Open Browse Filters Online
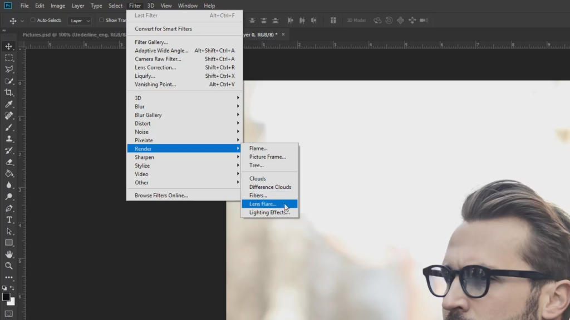The image size is (570, 320). pyautogui.click(x=161, y=196)
